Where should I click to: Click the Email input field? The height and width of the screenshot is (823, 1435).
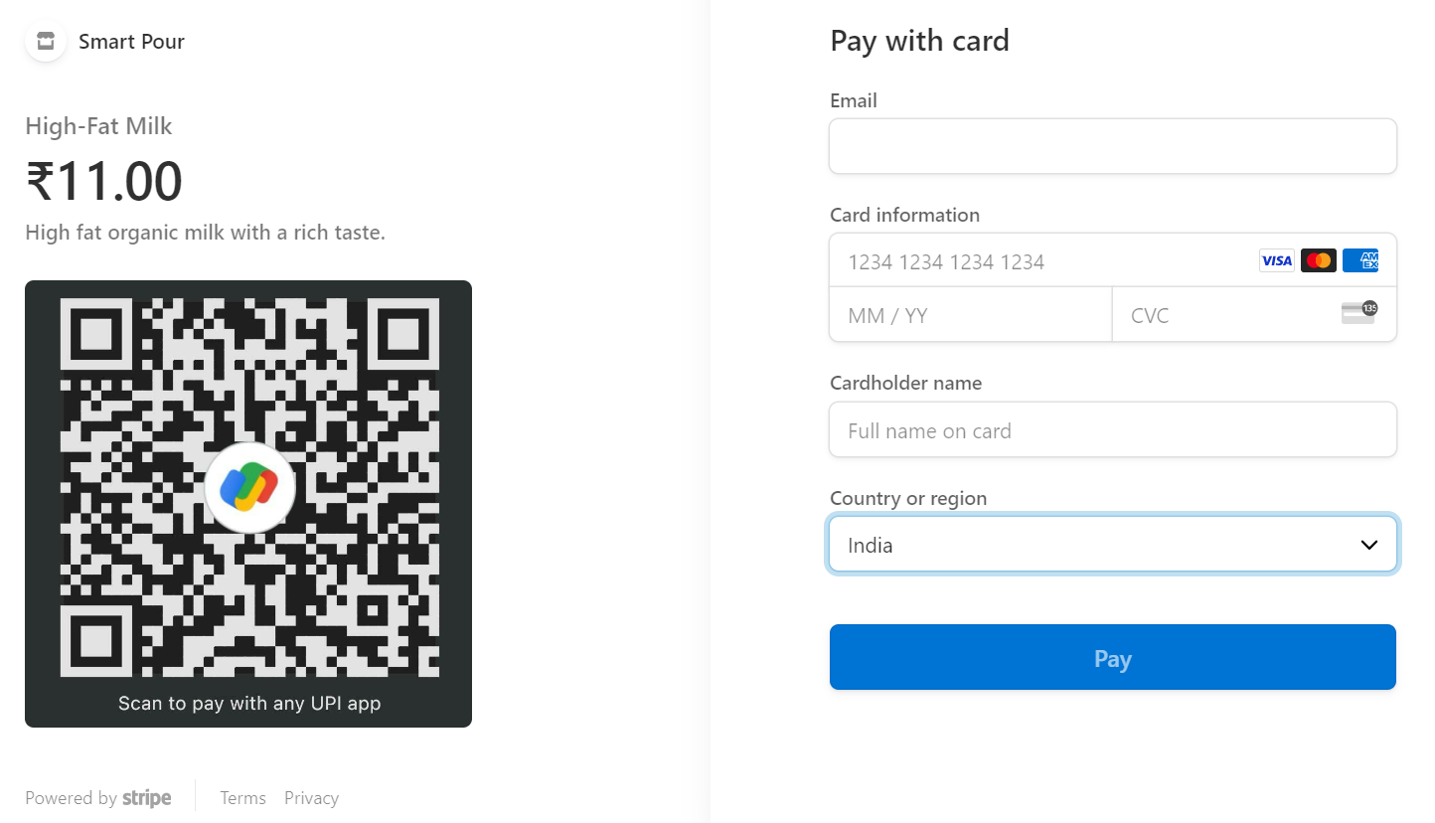point(1113,145)
